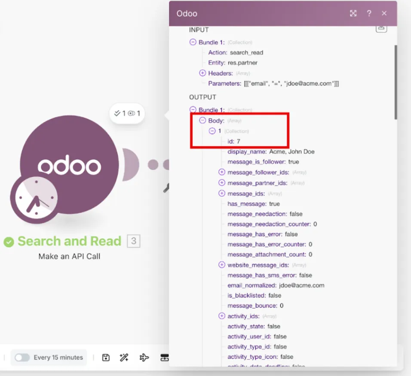Click is_blacklisted: false row
Screen dimensions: 411x376
tap(254, 296)
